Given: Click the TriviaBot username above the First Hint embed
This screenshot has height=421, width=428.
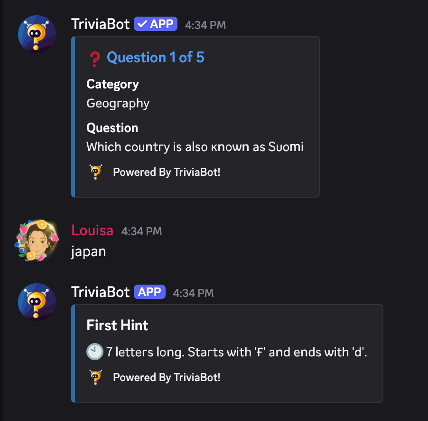Looking at the screenshot, I should point(100,292).
